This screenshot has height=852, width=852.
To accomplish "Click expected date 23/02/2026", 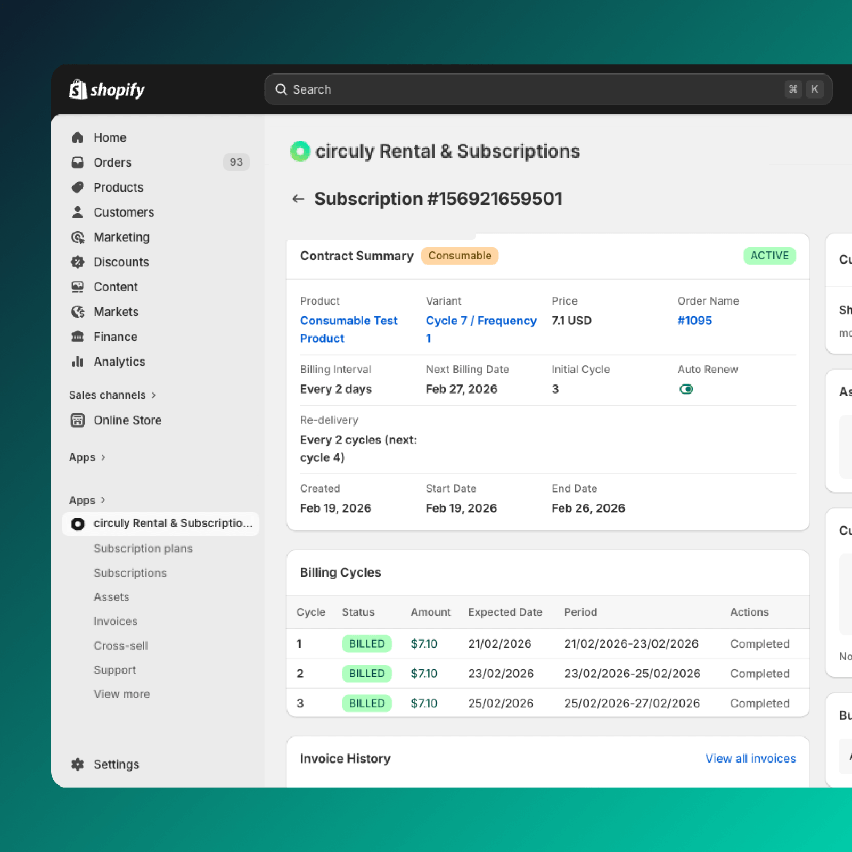I will (501, 674).
